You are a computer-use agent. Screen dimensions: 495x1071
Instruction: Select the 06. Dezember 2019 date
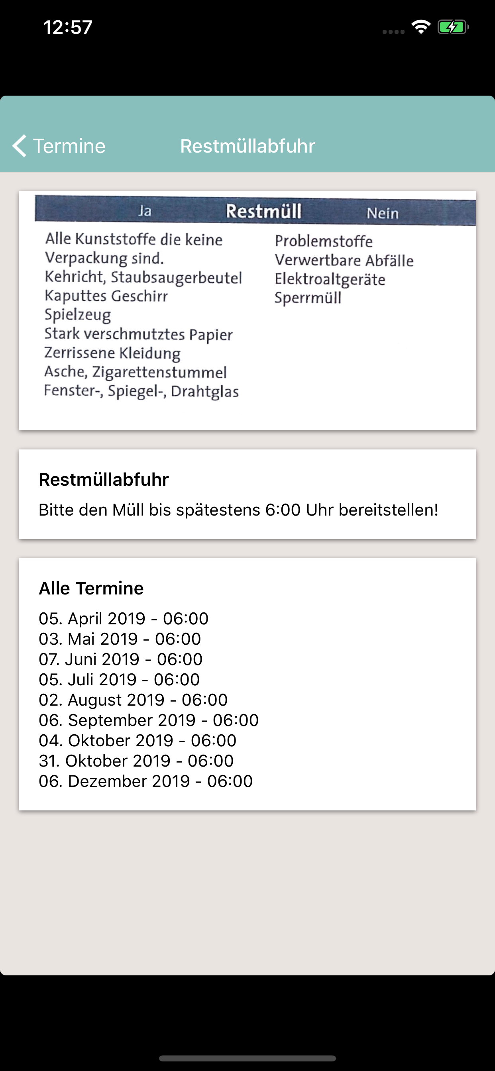click(x=145, y=782)
